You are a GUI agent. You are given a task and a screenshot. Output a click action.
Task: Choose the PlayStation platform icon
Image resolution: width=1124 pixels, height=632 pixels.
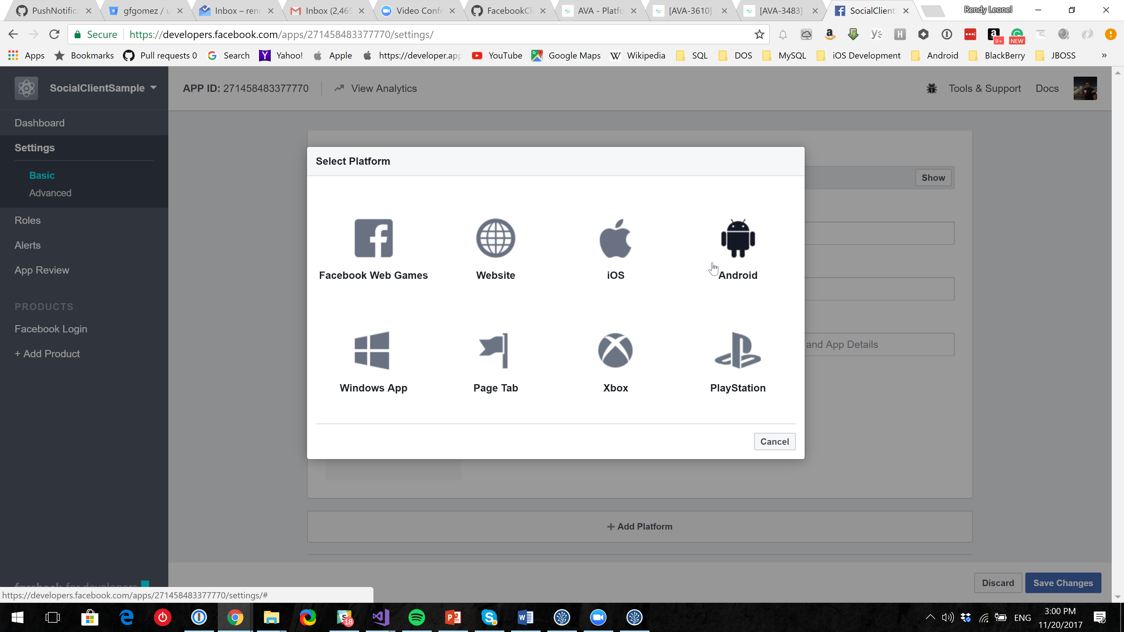point(737,351)
